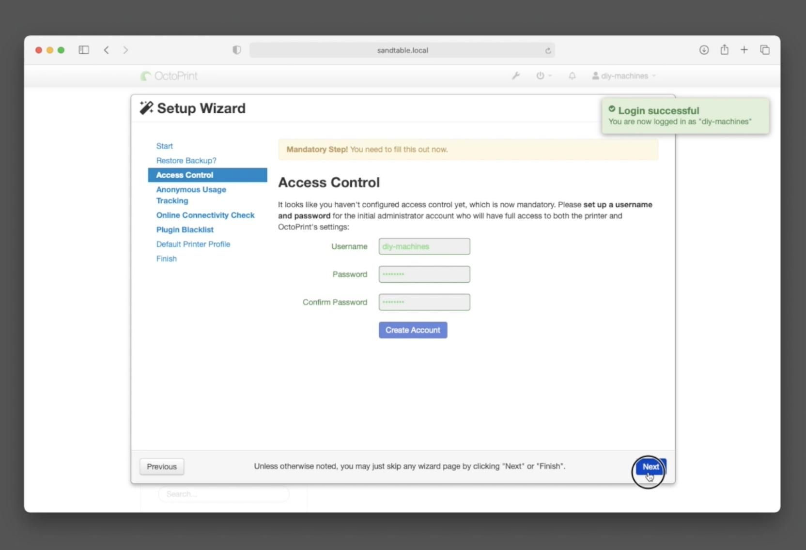Open a new tab with the plus icon

pyautogui.click(x=744, y=50)
